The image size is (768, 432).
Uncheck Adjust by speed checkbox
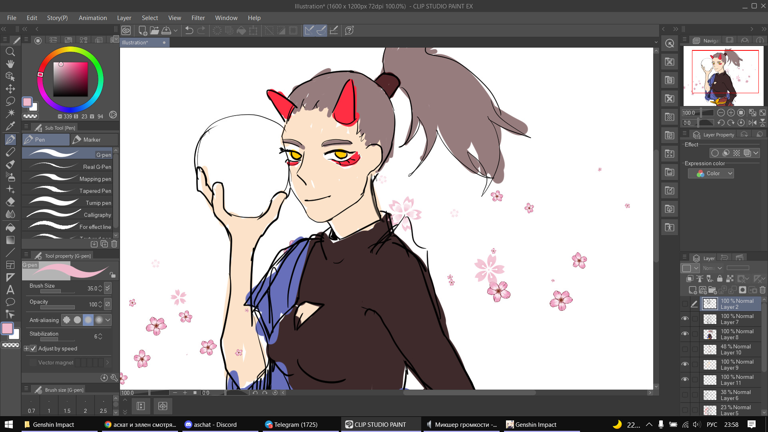pyautogui.click(x=33, y=348)
